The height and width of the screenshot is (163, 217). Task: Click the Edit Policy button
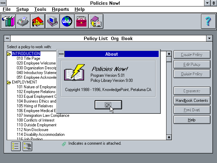[x=192, y=65]
